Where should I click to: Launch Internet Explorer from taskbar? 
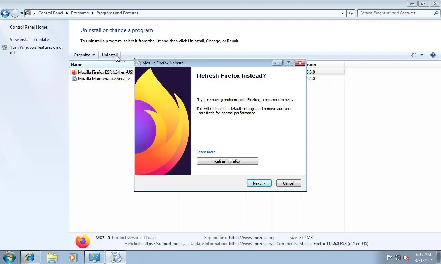pyautogui.click(x=30, y=257)
